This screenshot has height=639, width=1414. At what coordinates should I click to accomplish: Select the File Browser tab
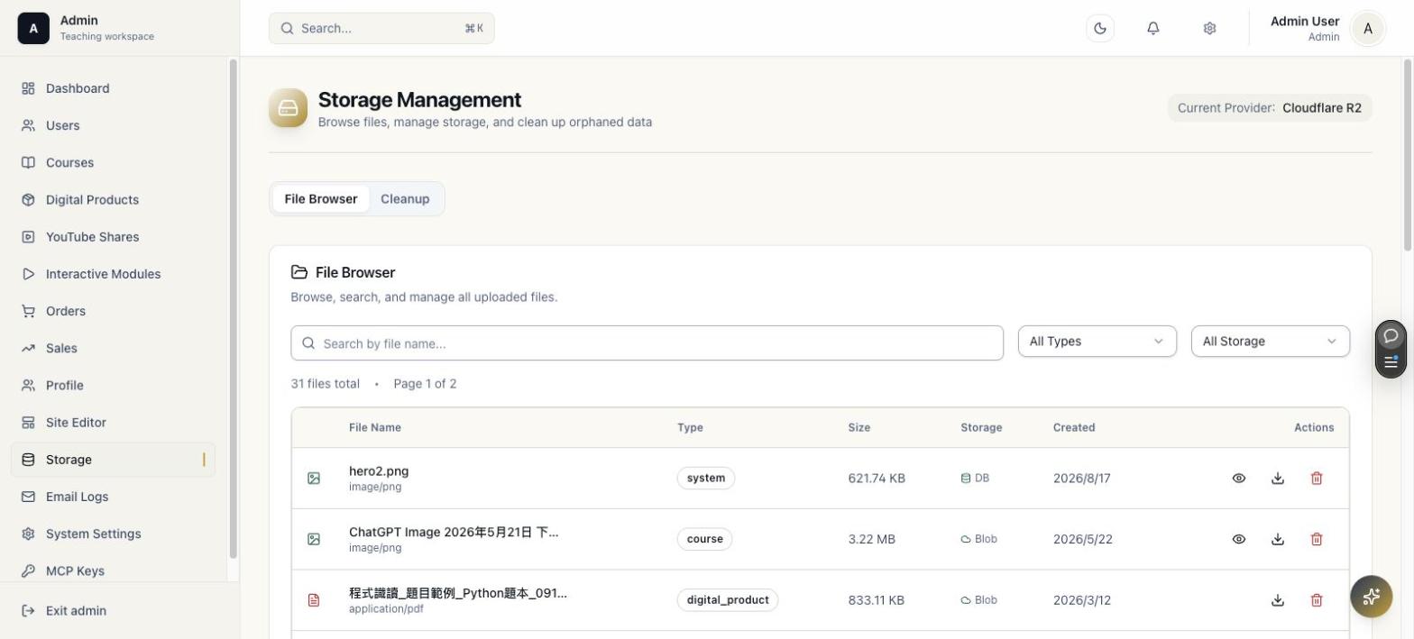321,199
